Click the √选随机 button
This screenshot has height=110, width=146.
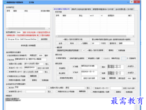[x=85, y=43]
